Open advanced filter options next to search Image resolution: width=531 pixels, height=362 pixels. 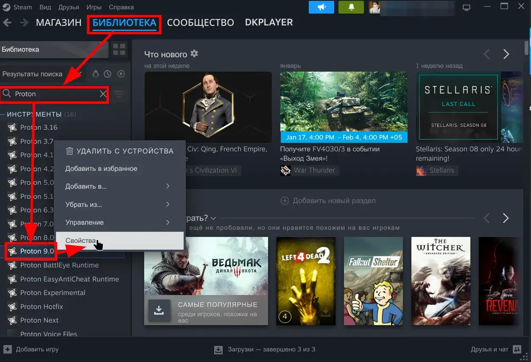click(x=119, y=94)
